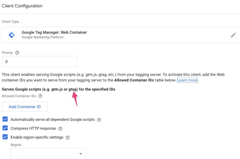
Task: Click the Client Type label
Action: (x=11, y=22)
